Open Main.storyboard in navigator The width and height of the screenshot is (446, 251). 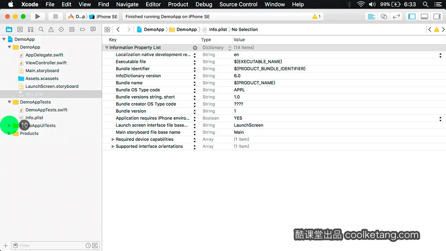click(x=42, y=71)
